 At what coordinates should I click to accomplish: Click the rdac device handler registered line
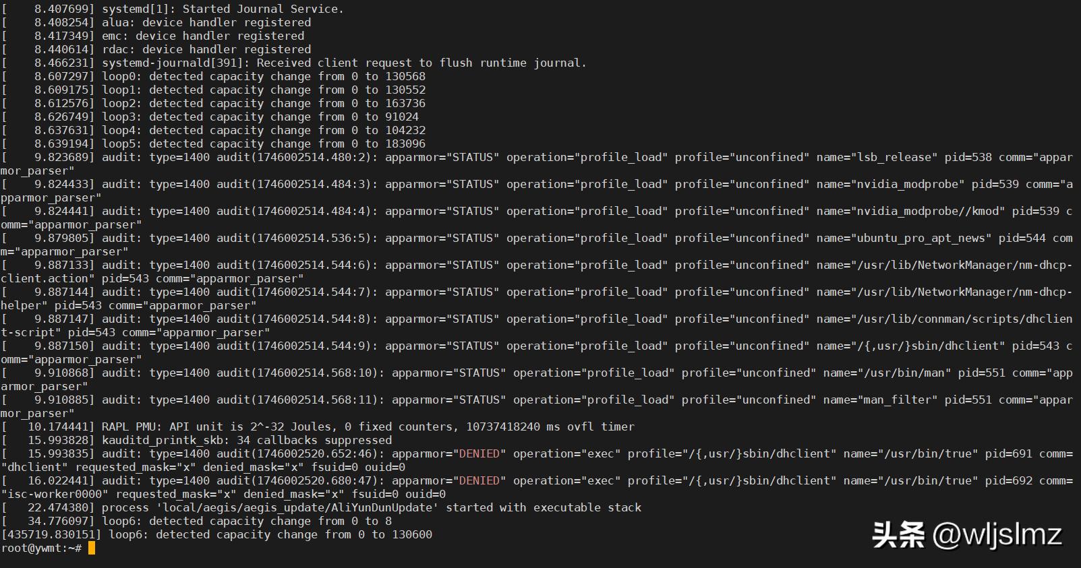tap(156, 49)
